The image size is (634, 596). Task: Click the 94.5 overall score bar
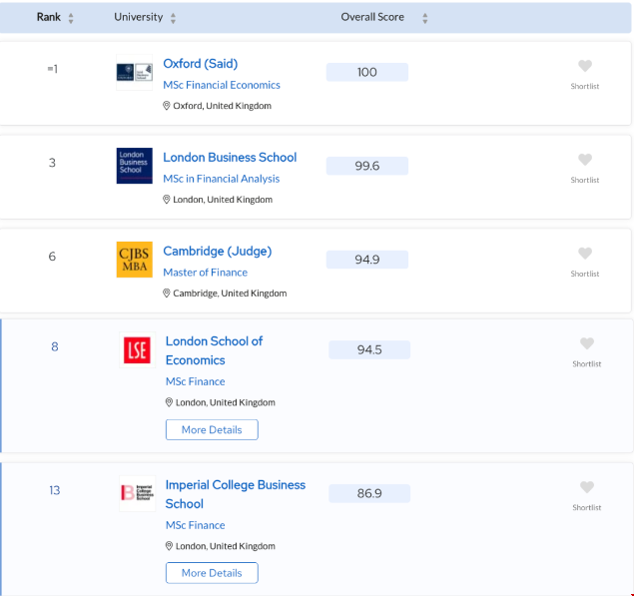click(x=369, y=349)
